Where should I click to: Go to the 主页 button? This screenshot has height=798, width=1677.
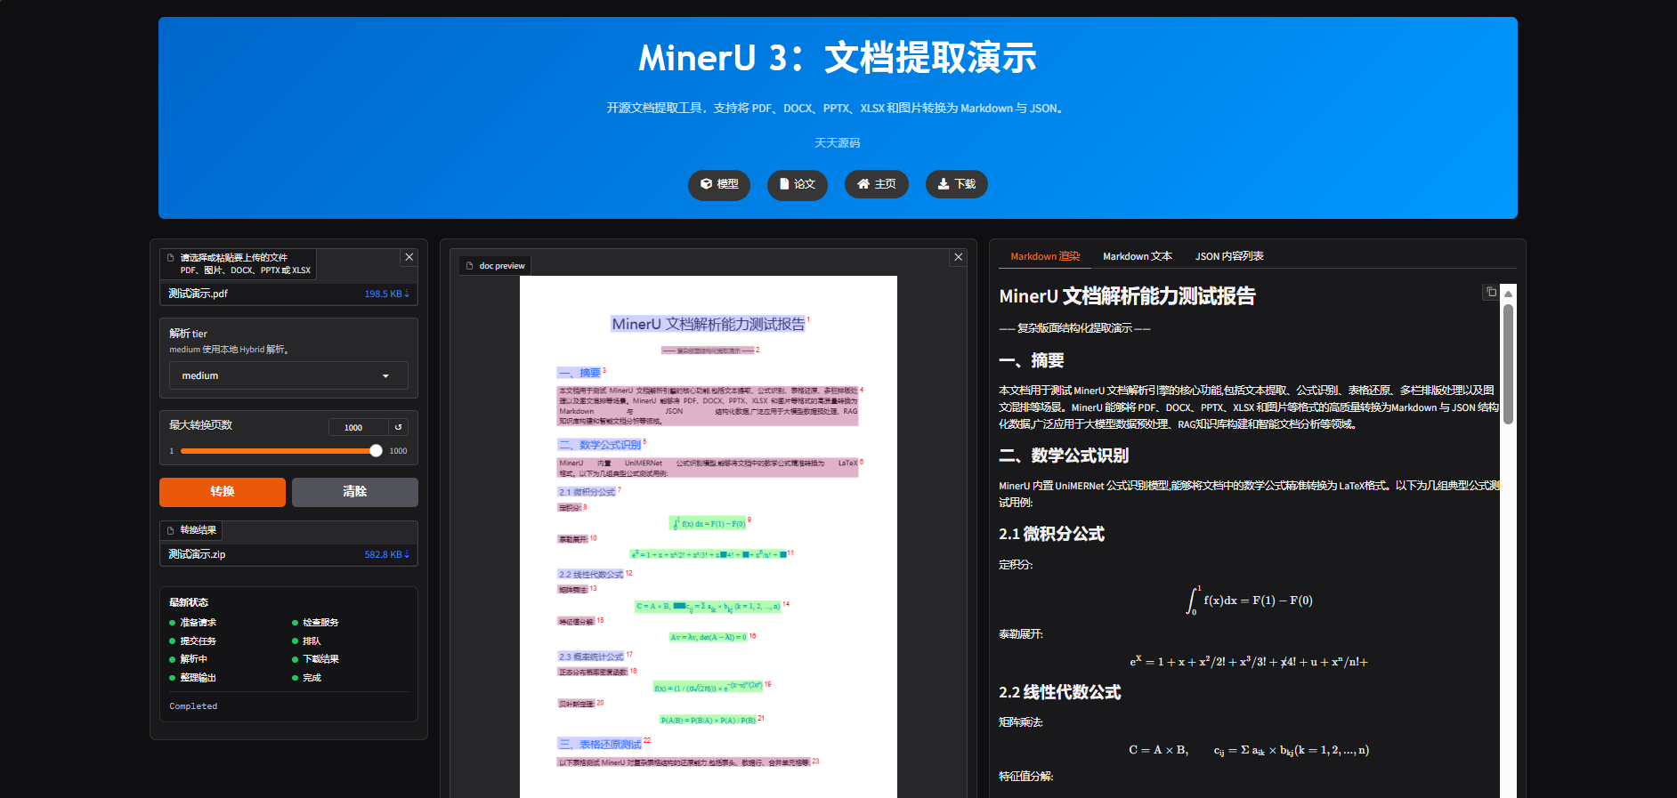tap(877, 184)
